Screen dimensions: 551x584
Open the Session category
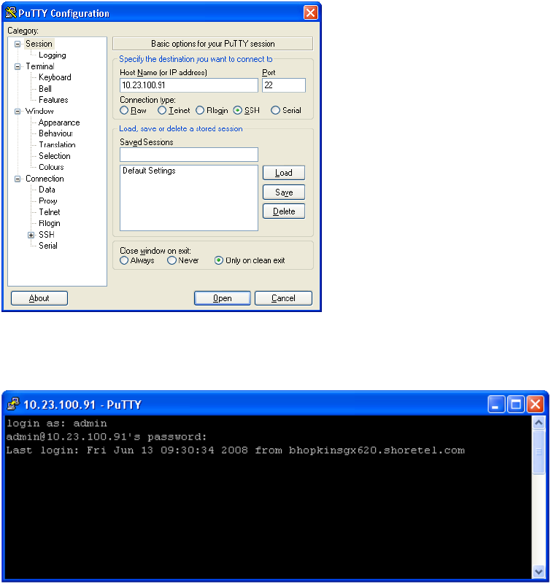pos(39,44)
